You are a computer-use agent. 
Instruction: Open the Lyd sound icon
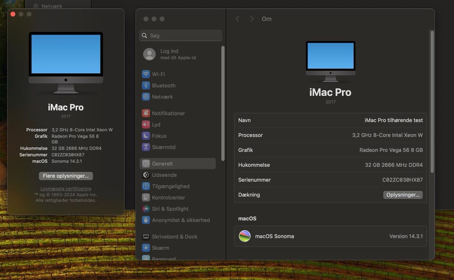pos(146,125)
